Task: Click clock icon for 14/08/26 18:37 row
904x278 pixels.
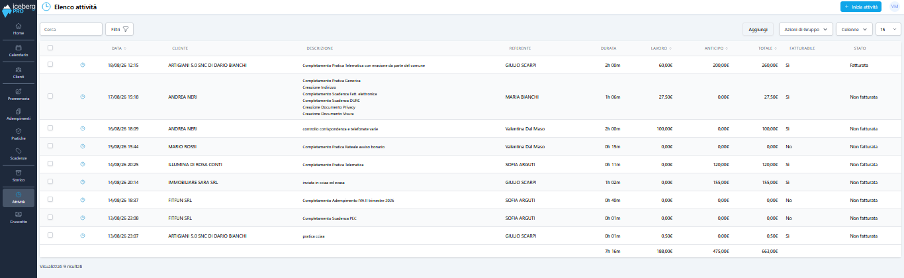Action: [x=83, y=200]
